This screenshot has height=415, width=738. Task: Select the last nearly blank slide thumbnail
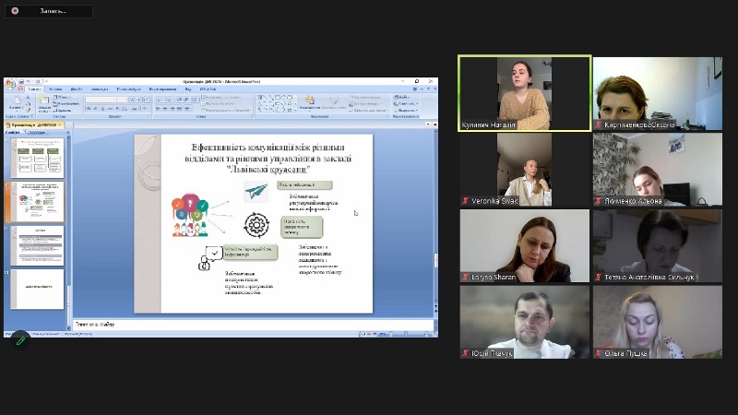[37, 289]
